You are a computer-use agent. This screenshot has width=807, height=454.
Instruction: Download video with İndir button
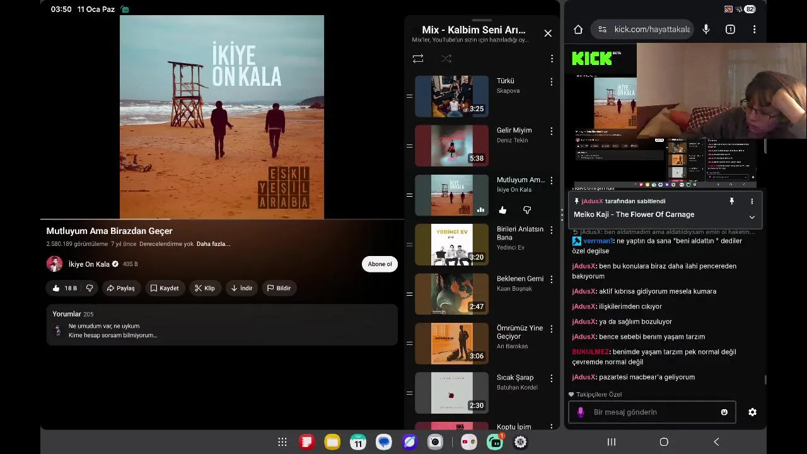tap(241, 288)
